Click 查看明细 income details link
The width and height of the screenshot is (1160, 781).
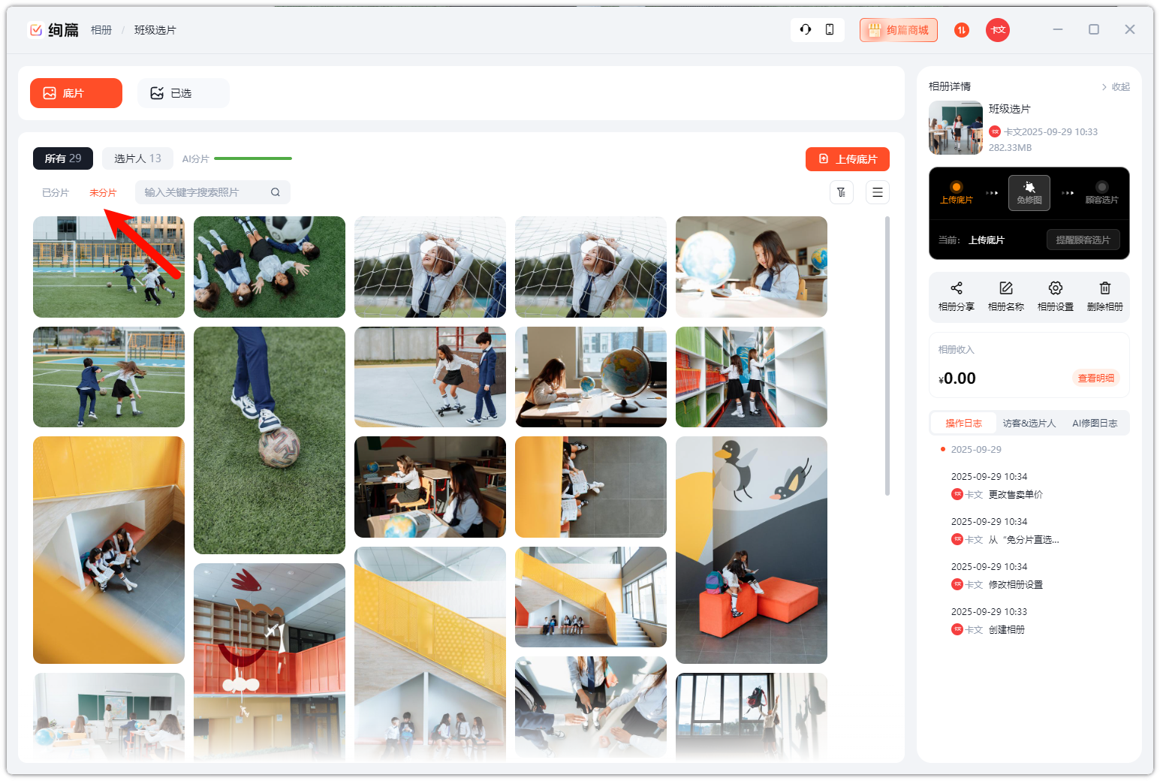point(1095,378)
